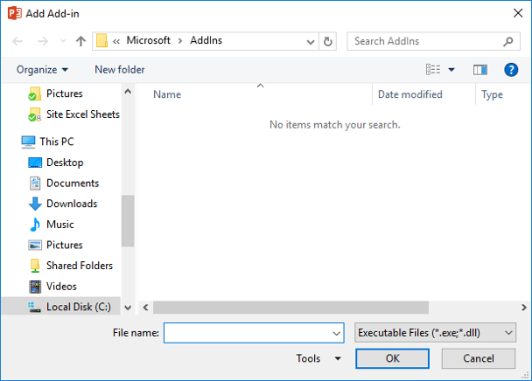Image resolution: width=532 pixels, height=381 pixels.
Task: Select the Pictures synced folder at top
Action: point(64,94)
